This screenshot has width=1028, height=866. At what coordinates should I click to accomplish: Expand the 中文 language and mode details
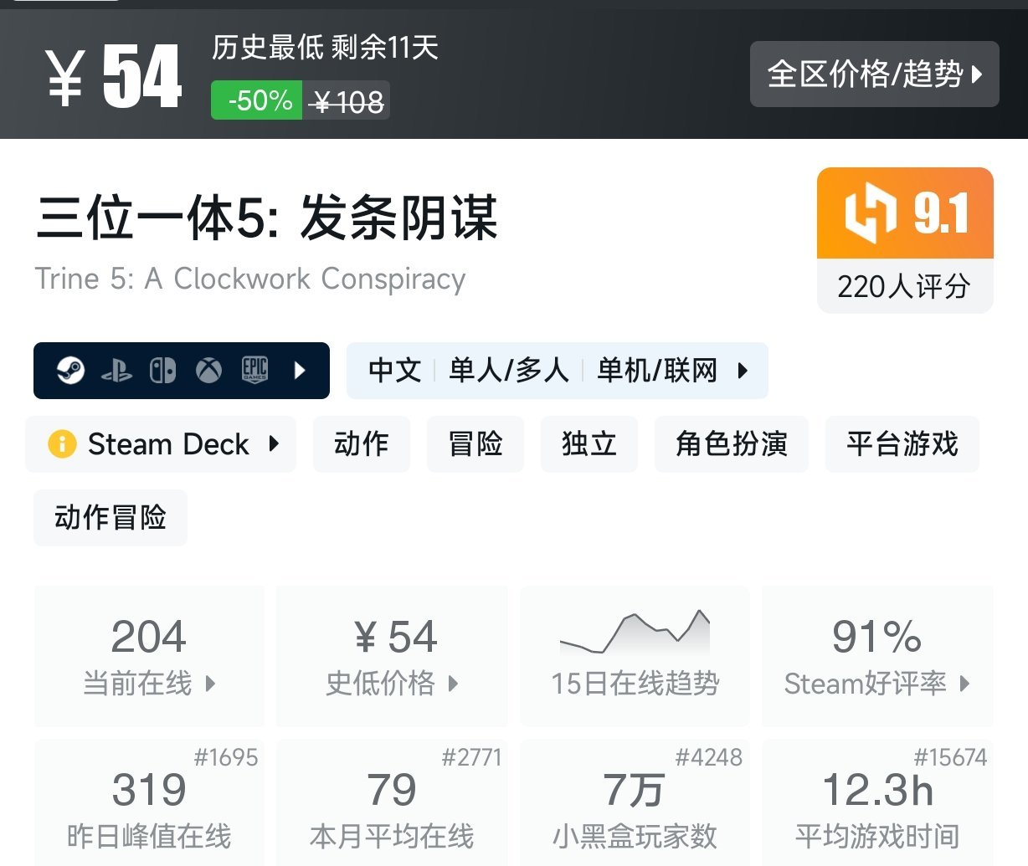click(x=557, y=370)
